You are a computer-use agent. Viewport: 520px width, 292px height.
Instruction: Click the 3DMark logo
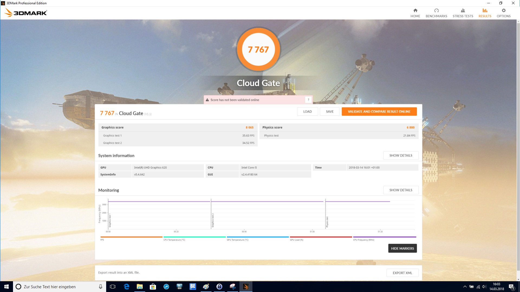[x=26, y=13]
